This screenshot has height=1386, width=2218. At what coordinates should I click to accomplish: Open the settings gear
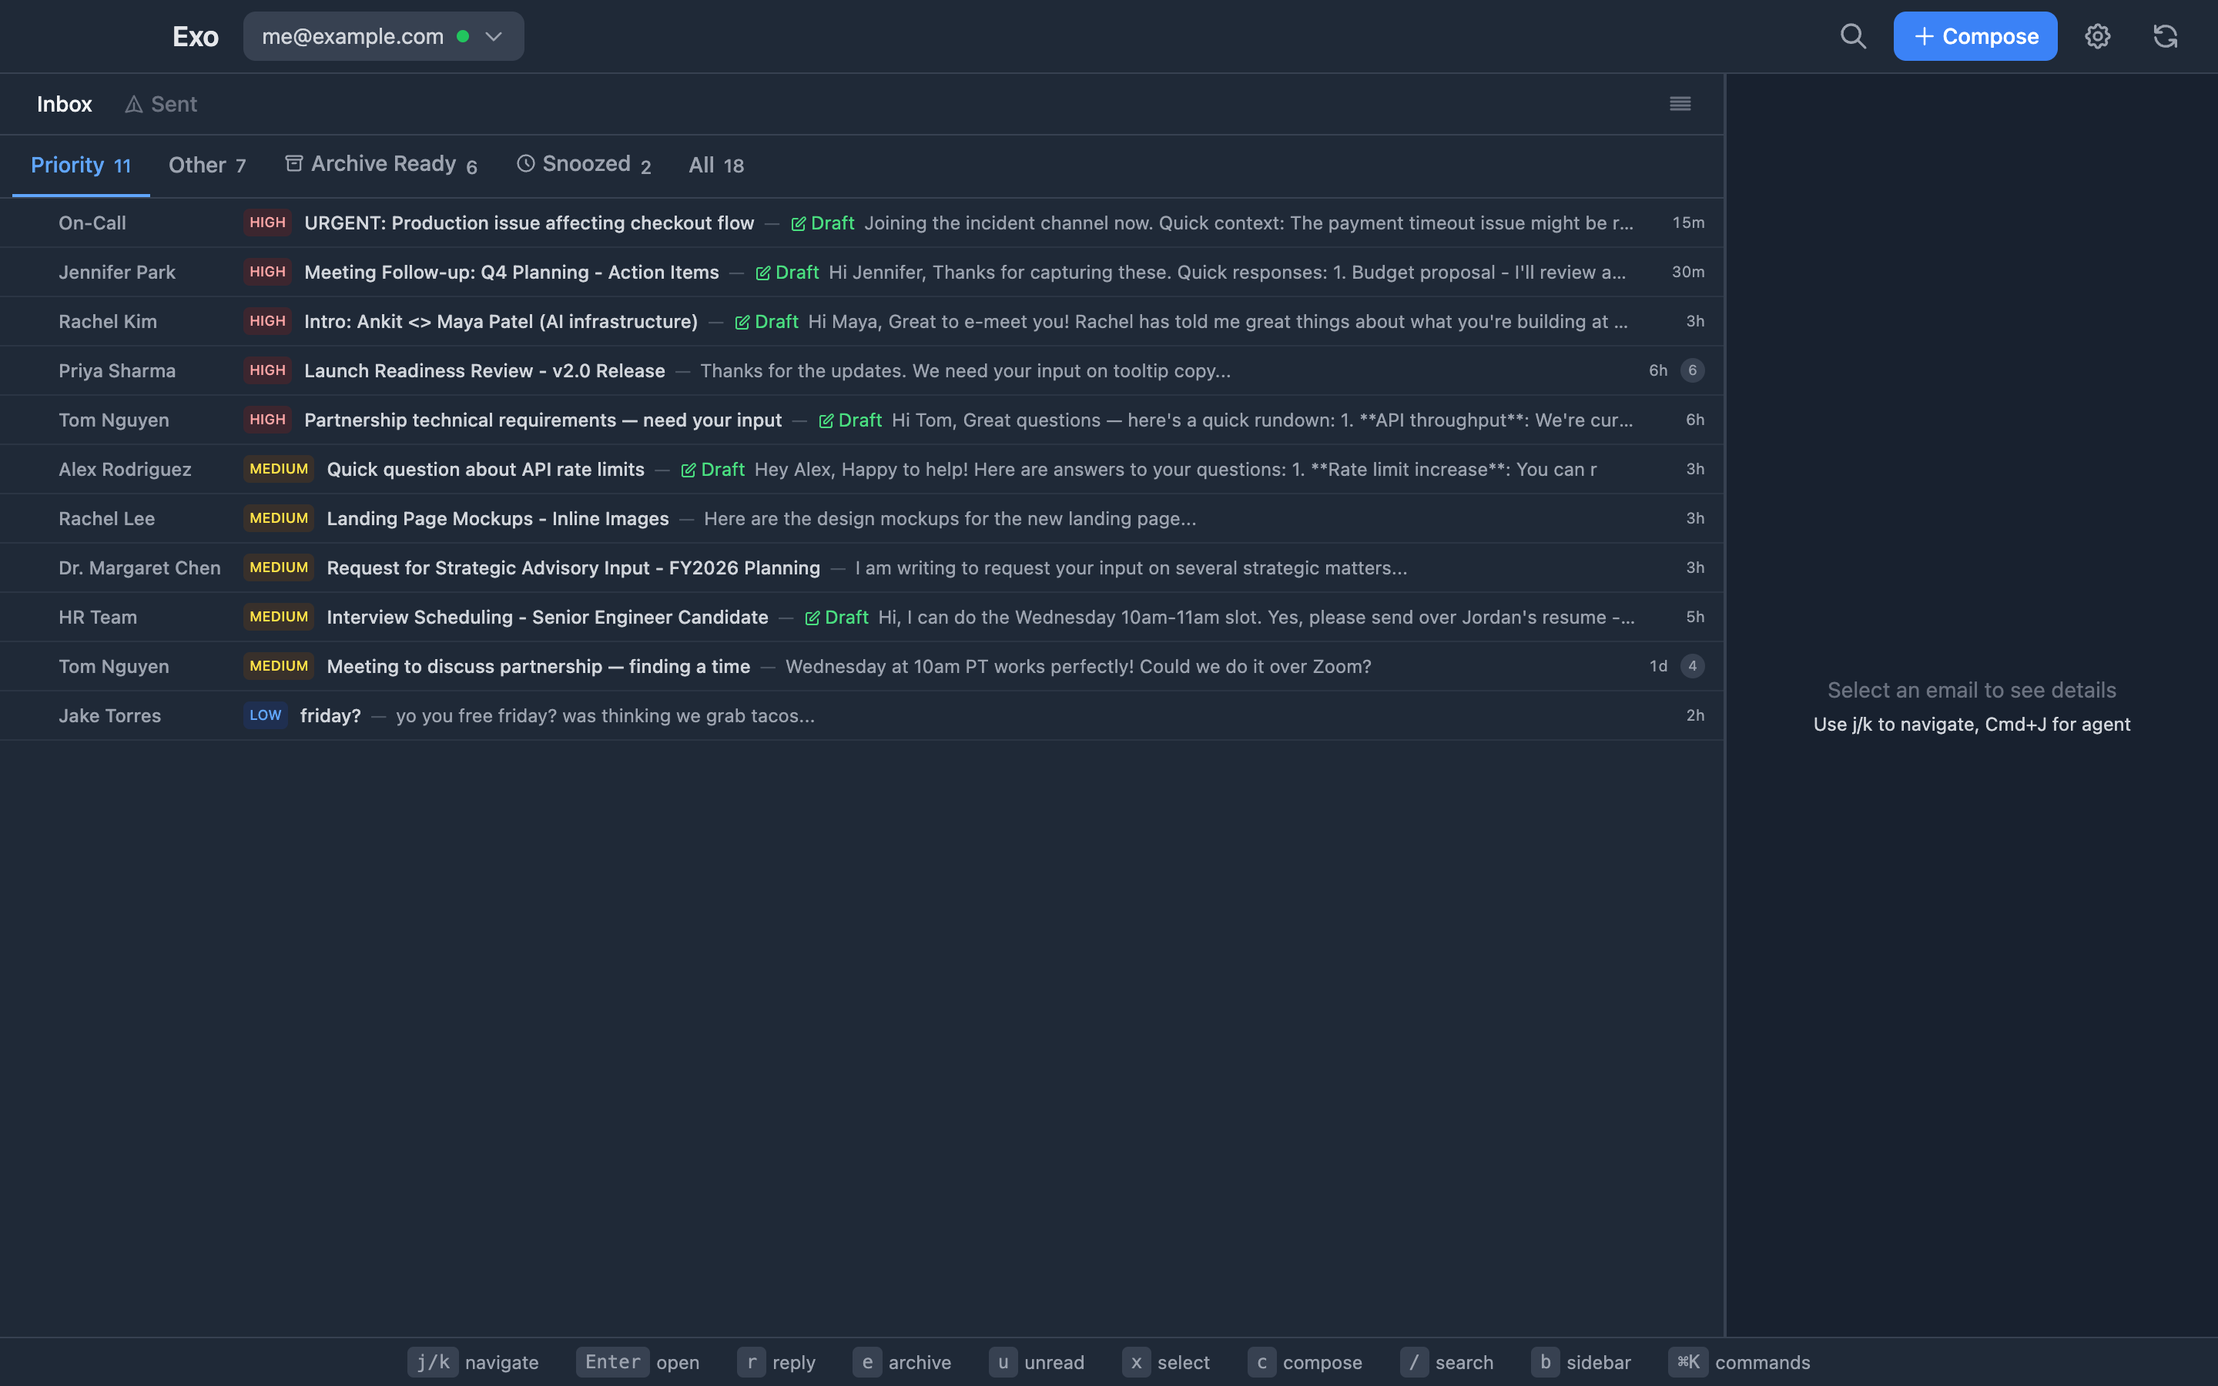click(x=2098, y=35)
